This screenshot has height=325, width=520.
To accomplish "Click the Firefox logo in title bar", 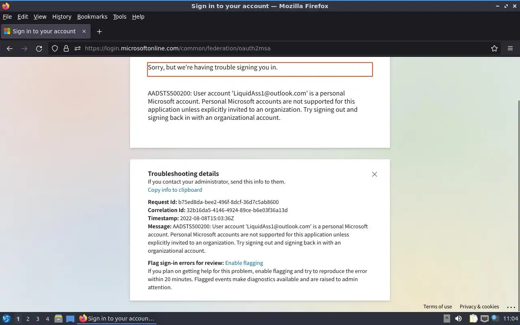I will (x=6, y=6).
